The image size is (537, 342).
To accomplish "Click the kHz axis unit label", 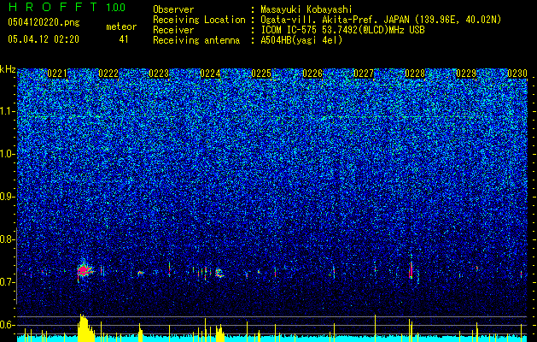I will pos(8,69).
